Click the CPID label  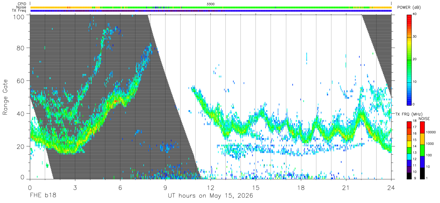(x=21, y=4)
